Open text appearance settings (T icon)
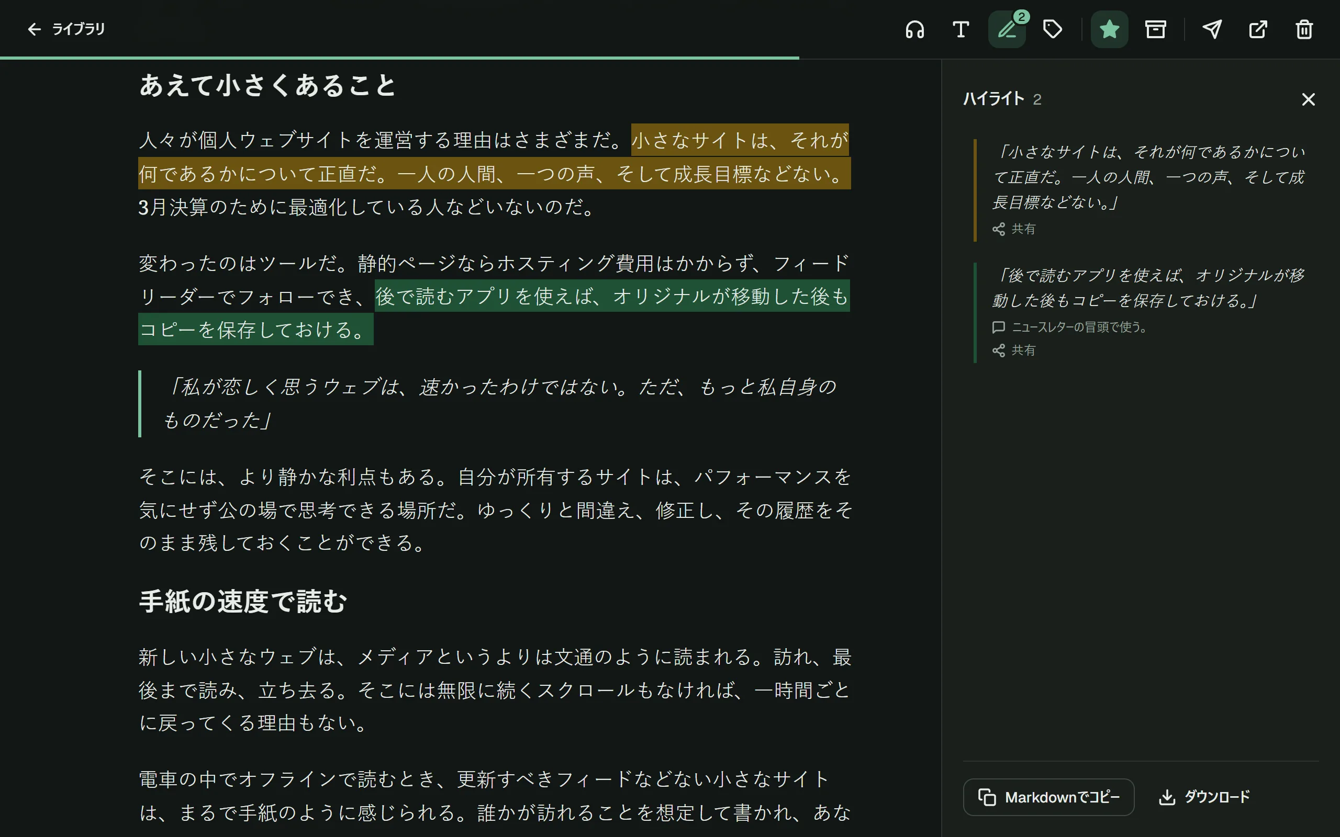 point(961,29)
